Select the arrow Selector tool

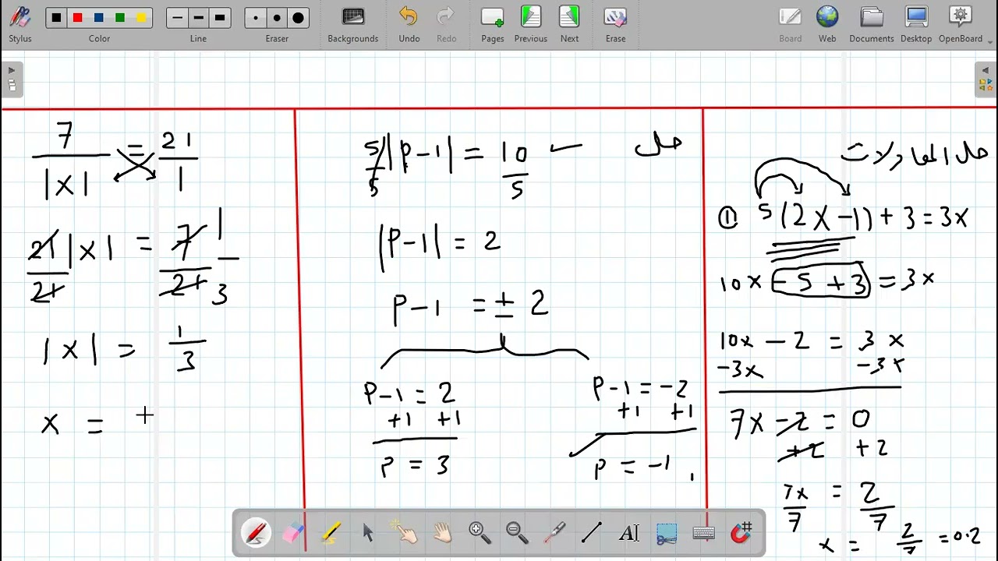[368, 533]
